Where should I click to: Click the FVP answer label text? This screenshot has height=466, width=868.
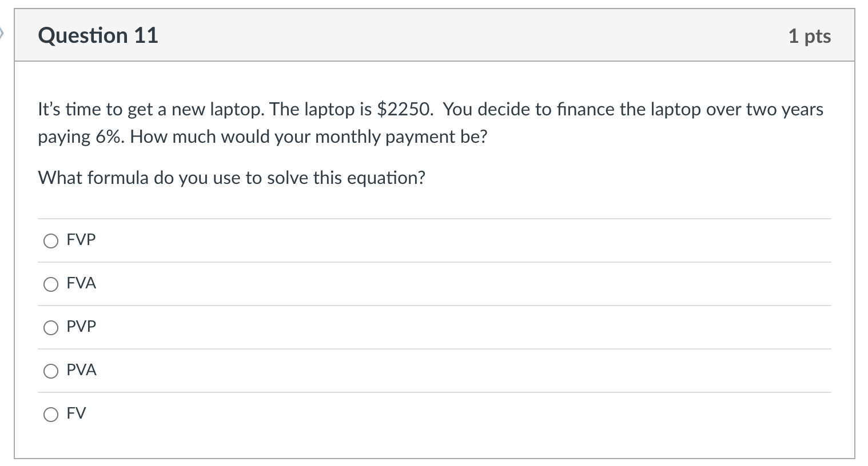click(x=81, y=240)
